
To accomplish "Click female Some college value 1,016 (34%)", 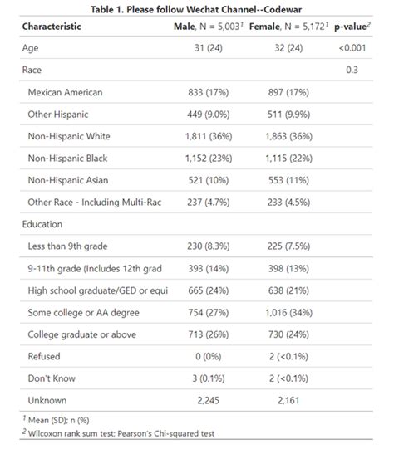I will 288,312.
